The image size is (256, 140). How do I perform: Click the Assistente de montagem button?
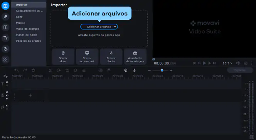point(135,57)
